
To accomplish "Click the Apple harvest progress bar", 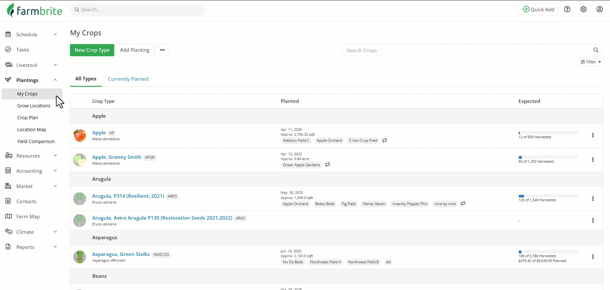I will click(548, 133).
